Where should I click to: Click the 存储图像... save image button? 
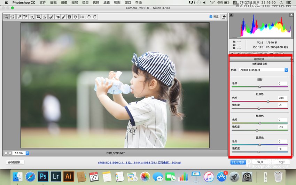(x=15, y=162)
